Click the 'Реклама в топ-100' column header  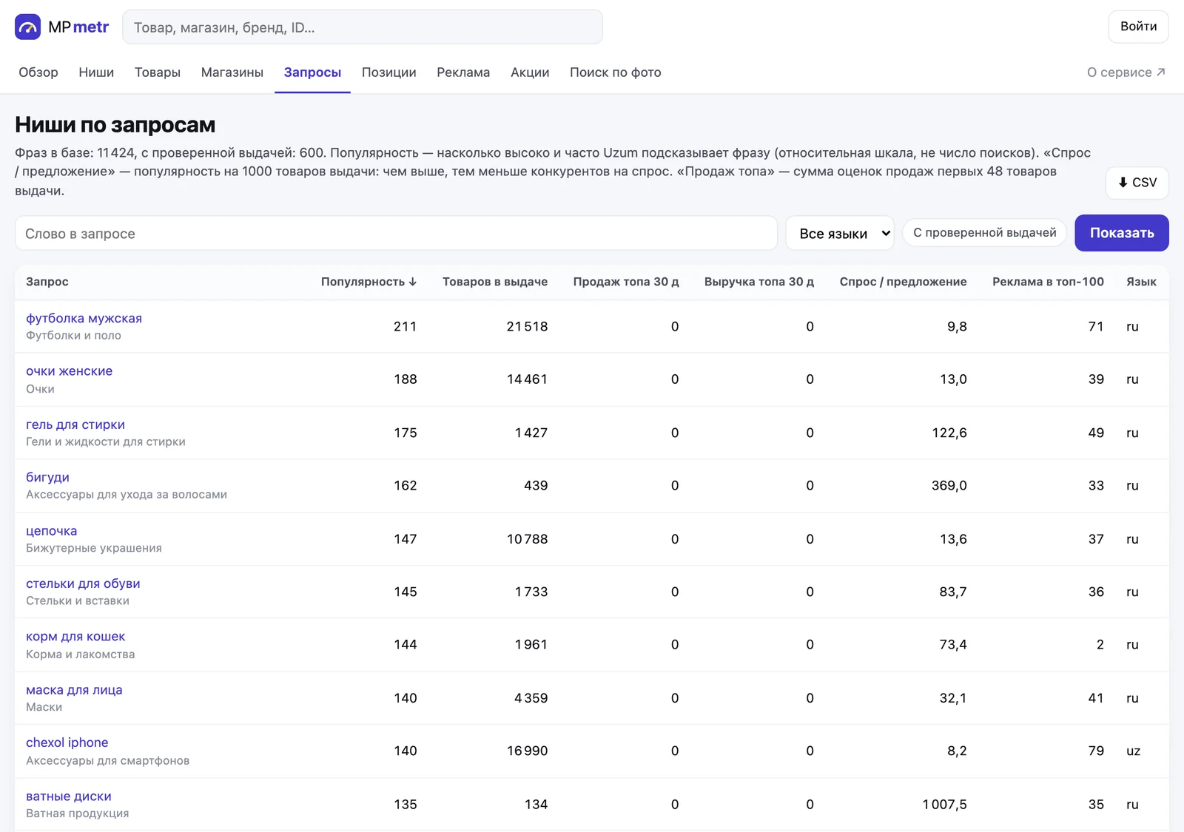coord(1048,282)
